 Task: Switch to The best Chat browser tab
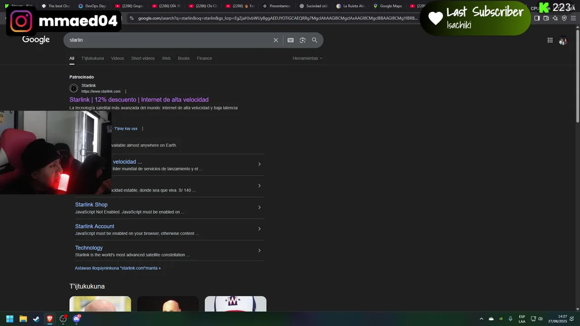tap(55, 6)
